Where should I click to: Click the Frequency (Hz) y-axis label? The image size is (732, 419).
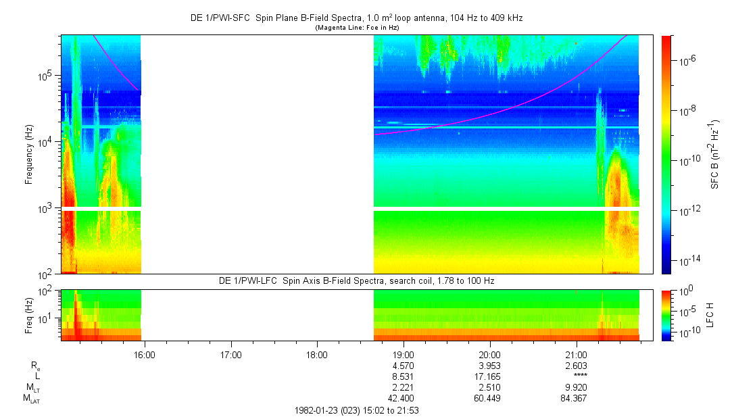coord(29,155)
